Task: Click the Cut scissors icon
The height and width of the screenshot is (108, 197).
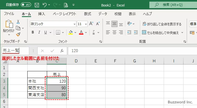Action: pyautogui.click(x=18, y=22)
